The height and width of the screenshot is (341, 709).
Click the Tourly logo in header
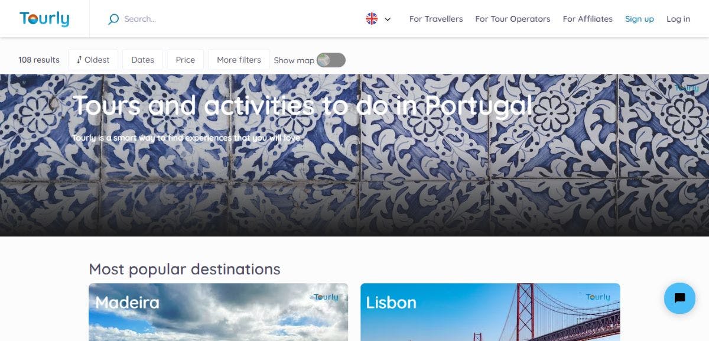click(44, 19)
